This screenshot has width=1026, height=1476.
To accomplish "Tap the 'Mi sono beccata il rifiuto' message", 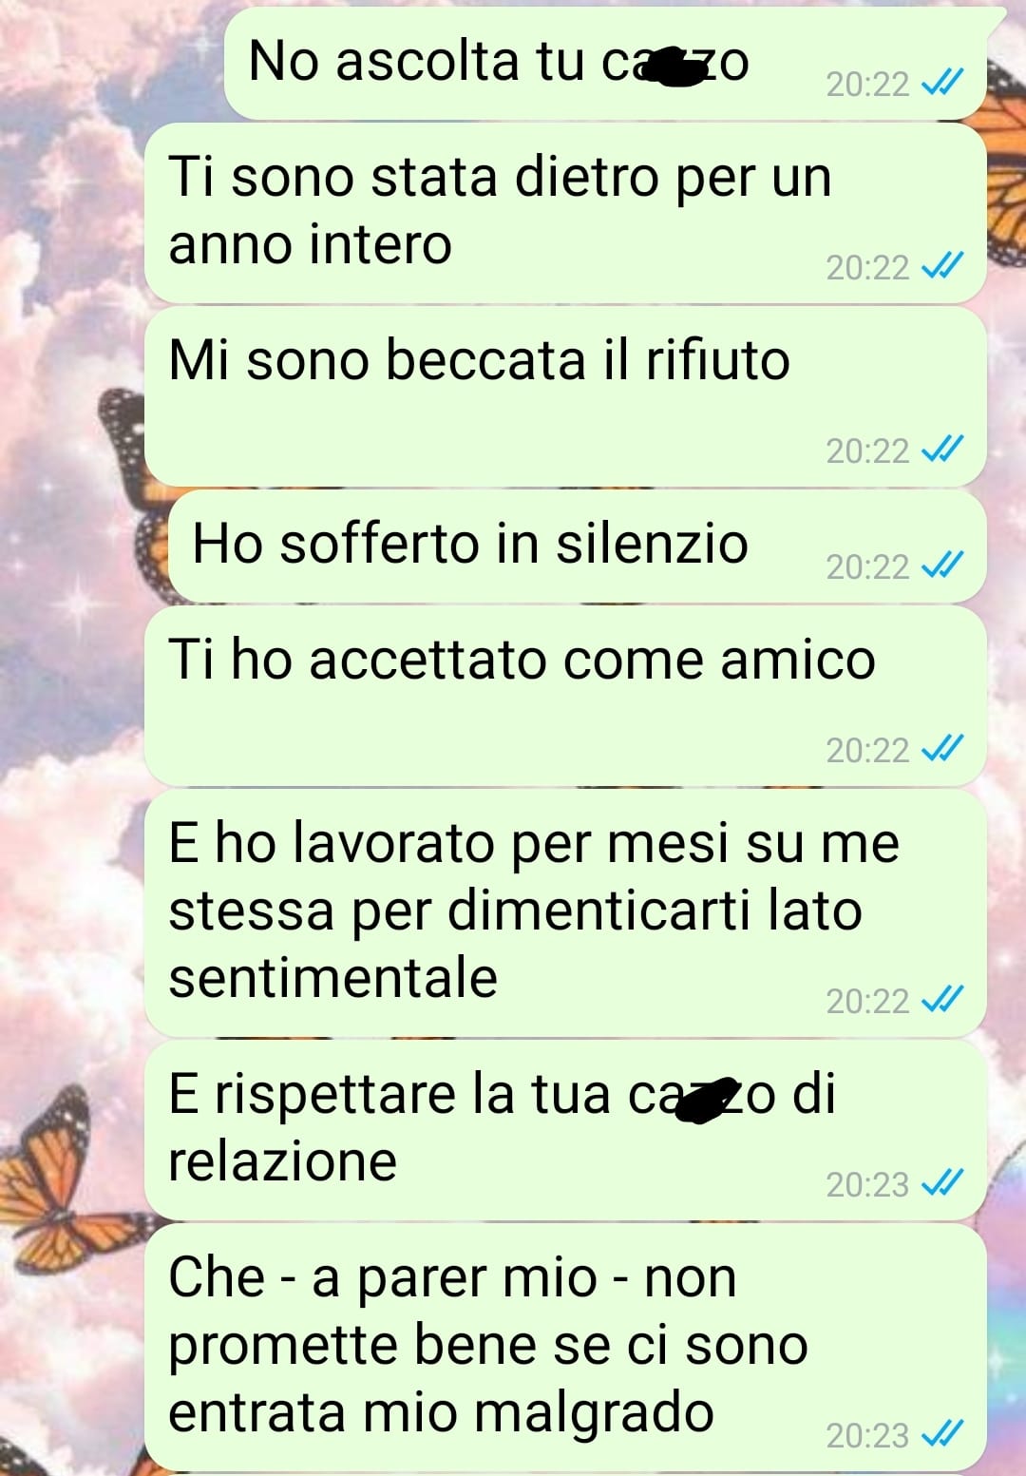I will click(565, 396).
